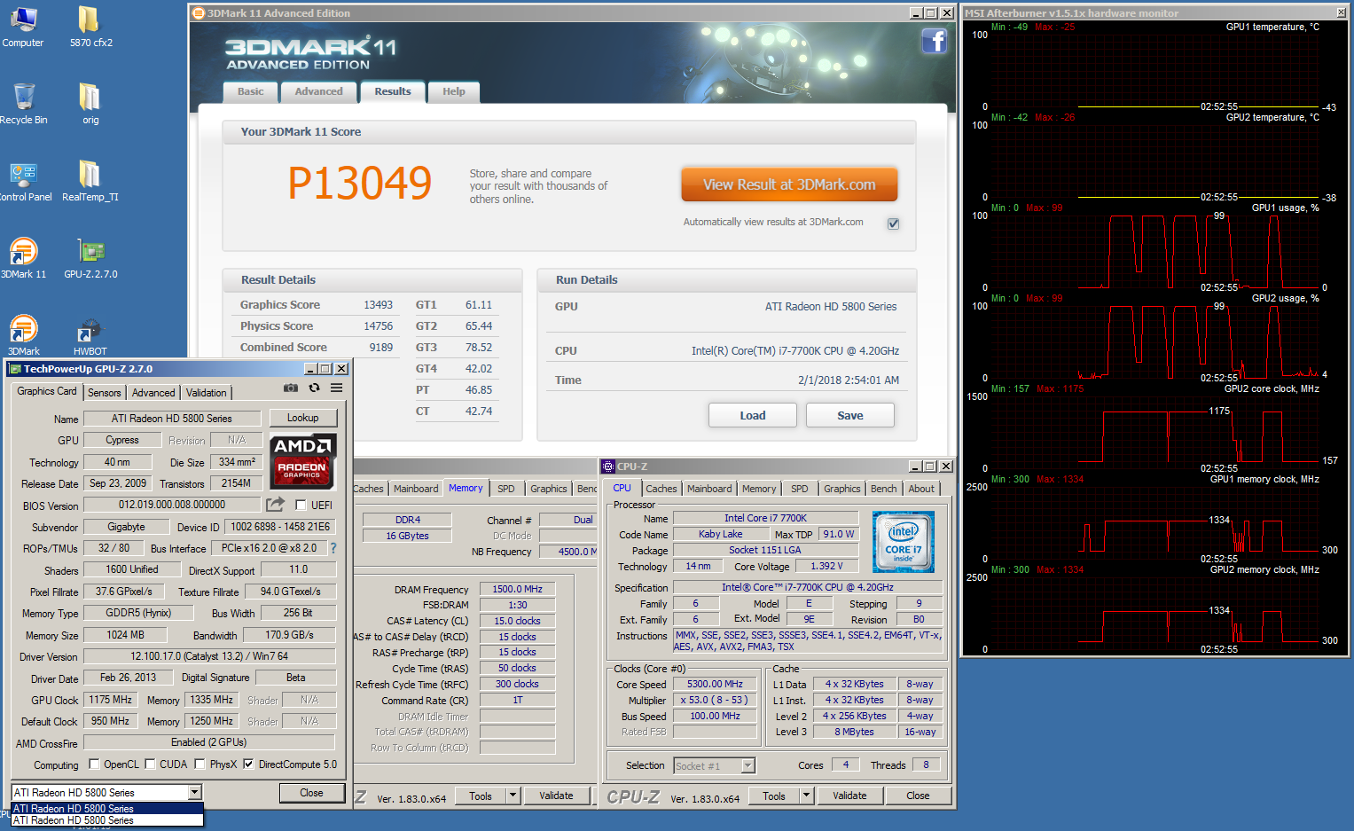
Task: Launch the GPU-Z.2.7.0 desktop icon
Action: [x=90, y=258]
